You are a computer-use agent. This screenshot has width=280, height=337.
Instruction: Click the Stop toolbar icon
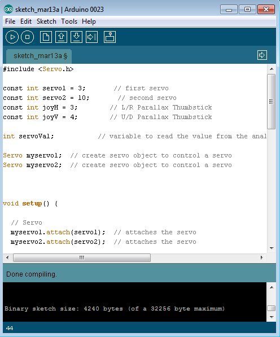pyautogui.click(x=27, y=37)
